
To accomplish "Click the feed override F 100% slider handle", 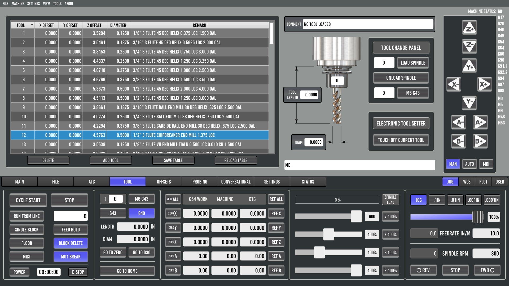I will (328, 234).
